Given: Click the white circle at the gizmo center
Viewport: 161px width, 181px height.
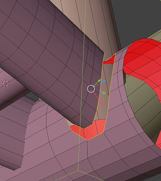Looking at the screenshot, I should click(x=91, y=89).
